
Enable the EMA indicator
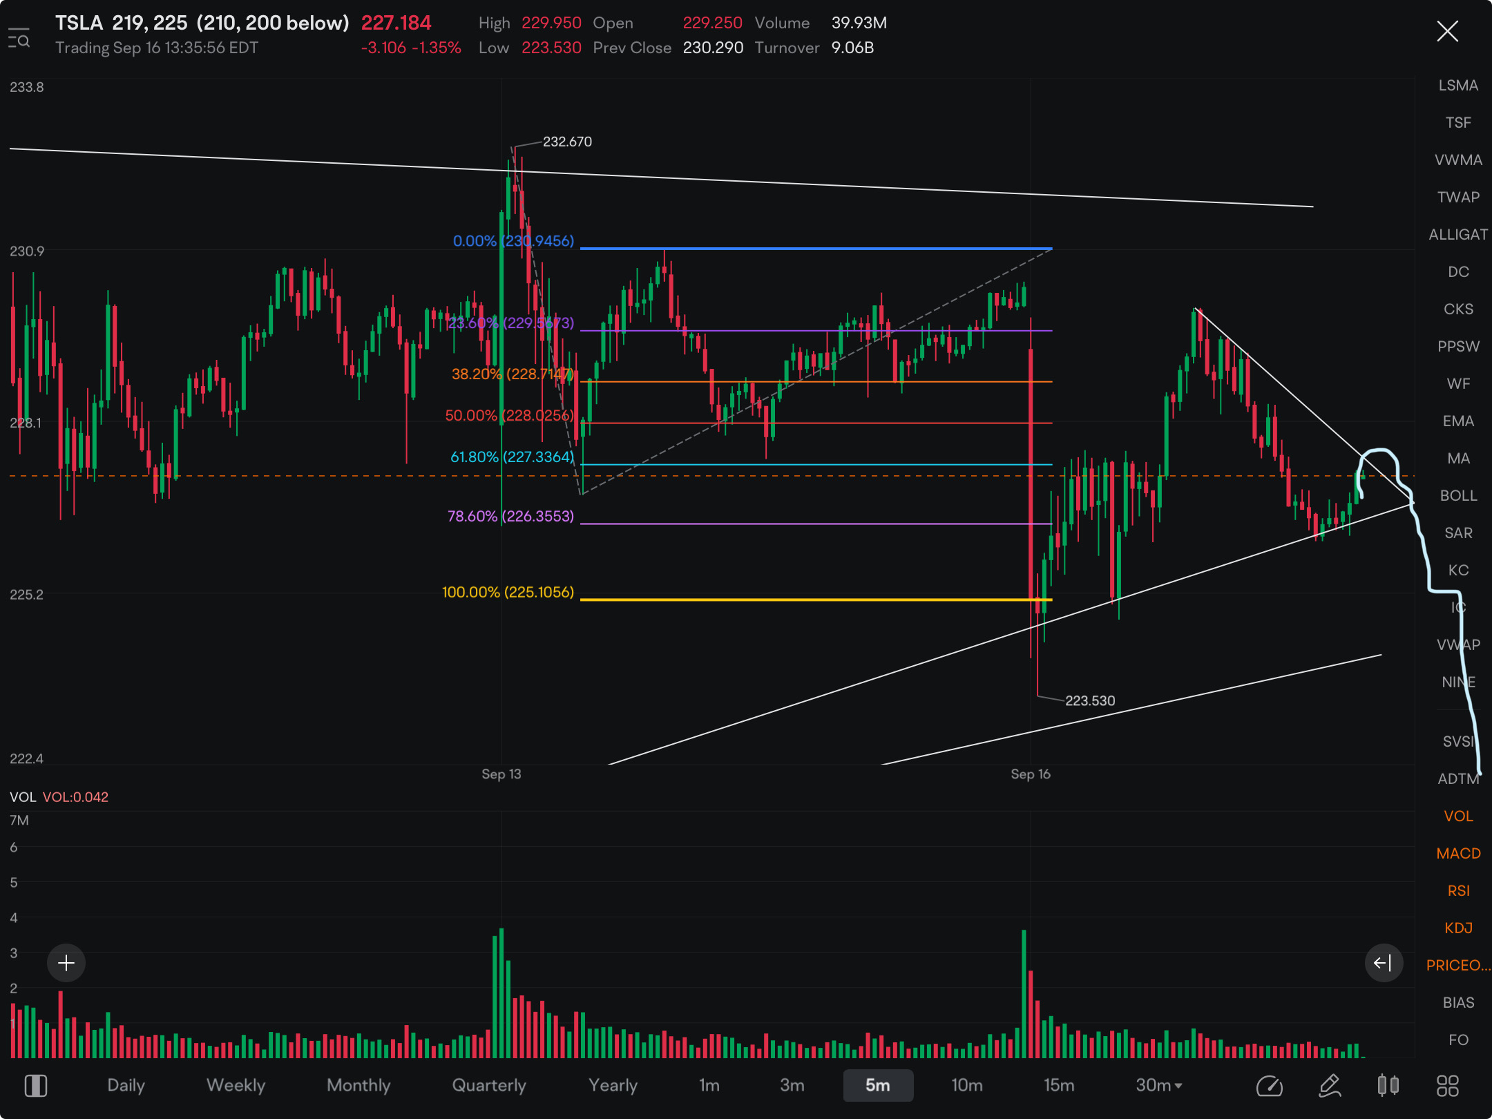coord(1458,421)
